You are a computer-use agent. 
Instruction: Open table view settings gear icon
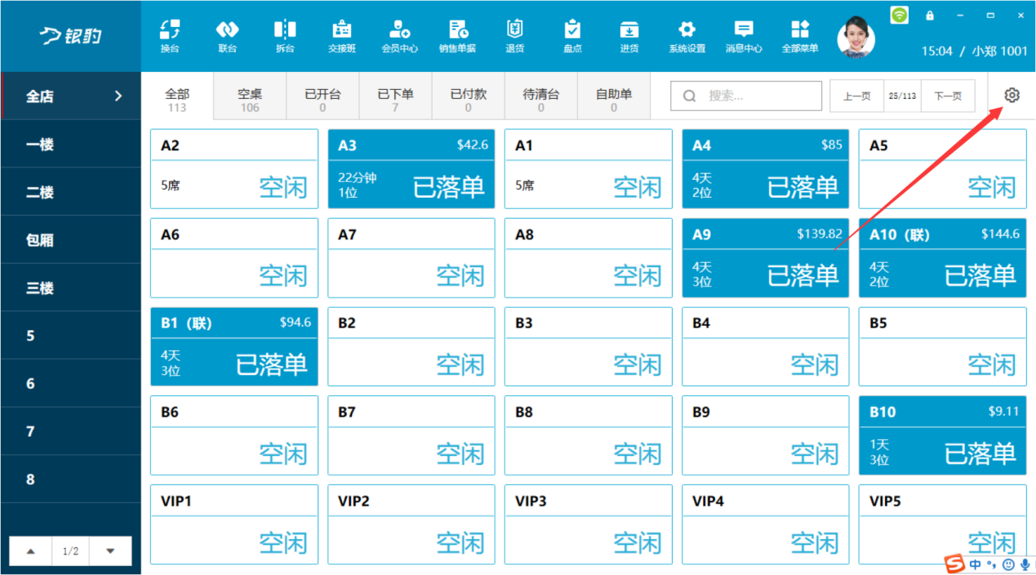click(x=1012, y=95)
